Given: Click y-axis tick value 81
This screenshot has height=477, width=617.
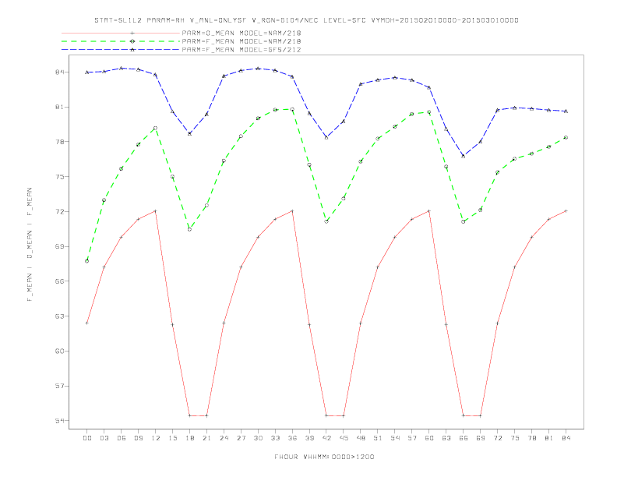Looking at the screenshot, I should (59, 107).
